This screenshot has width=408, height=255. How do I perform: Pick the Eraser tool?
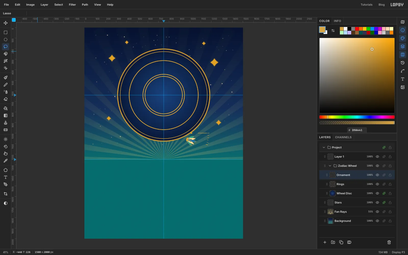tap(6, 99)
